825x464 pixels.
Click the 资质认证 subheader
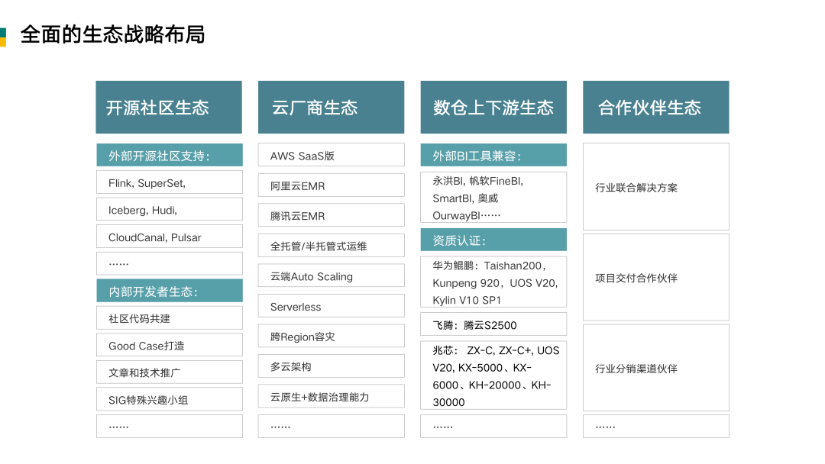pyautogui.click(x=493, y=240)
